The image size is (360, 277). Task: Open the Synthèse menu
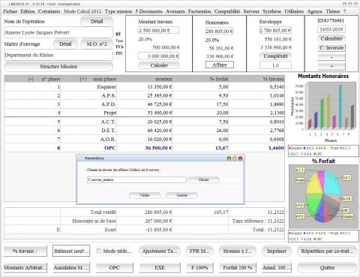[x=271, y=11]
